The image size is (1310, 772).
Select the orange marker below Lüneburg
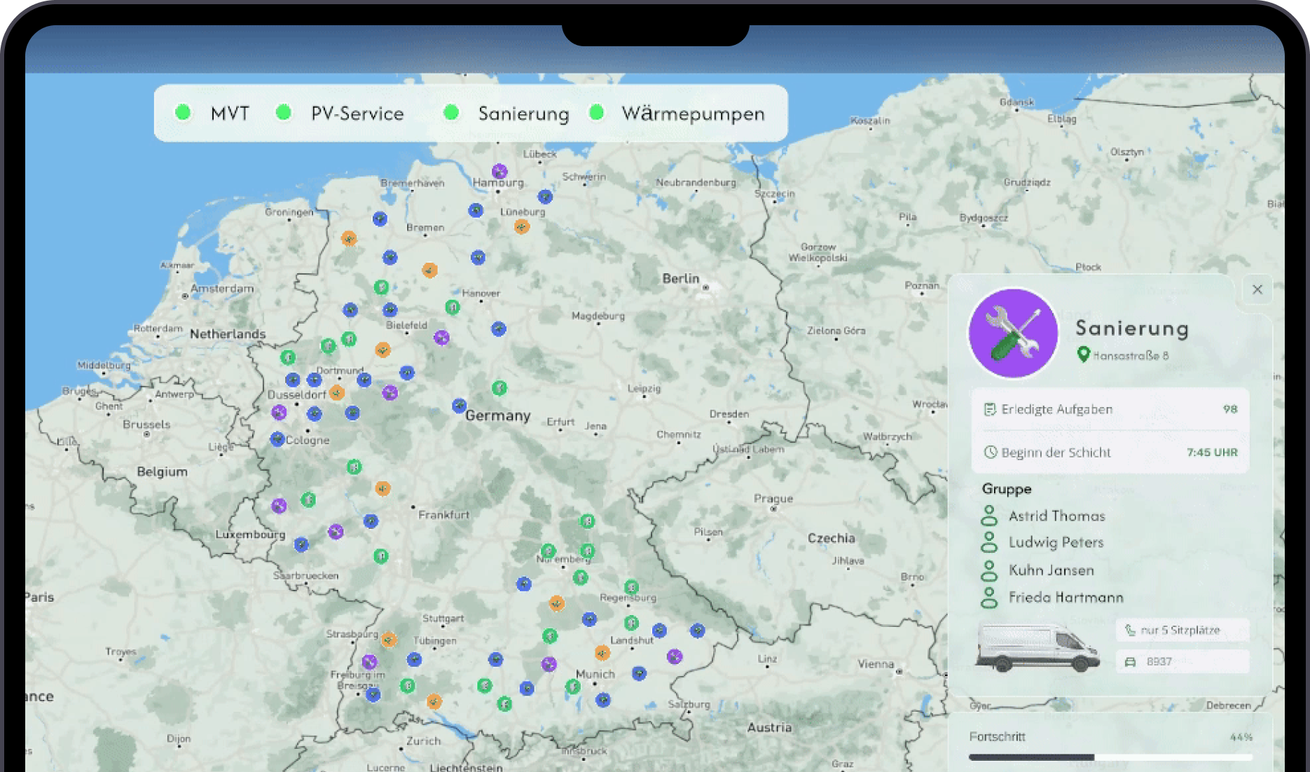(521, 226)
